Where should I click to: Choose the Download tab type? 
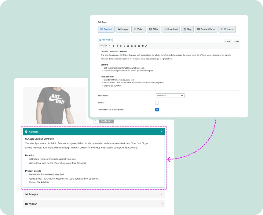coord(170,29)
